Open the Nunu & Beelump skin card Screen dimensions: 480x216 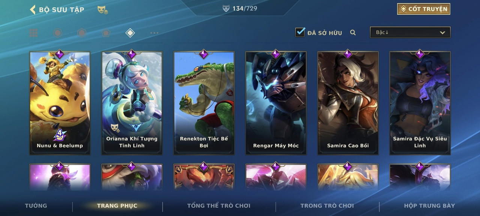[60, 103]
